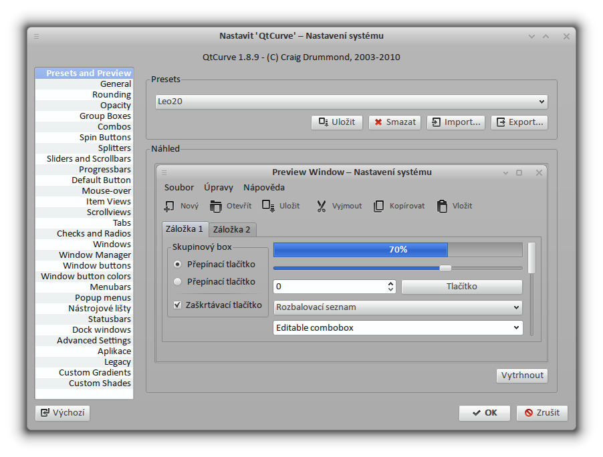The image size is (603, 457).
Task: Select Opacity in the sidebar list
Action: click(x=84, y=106)
